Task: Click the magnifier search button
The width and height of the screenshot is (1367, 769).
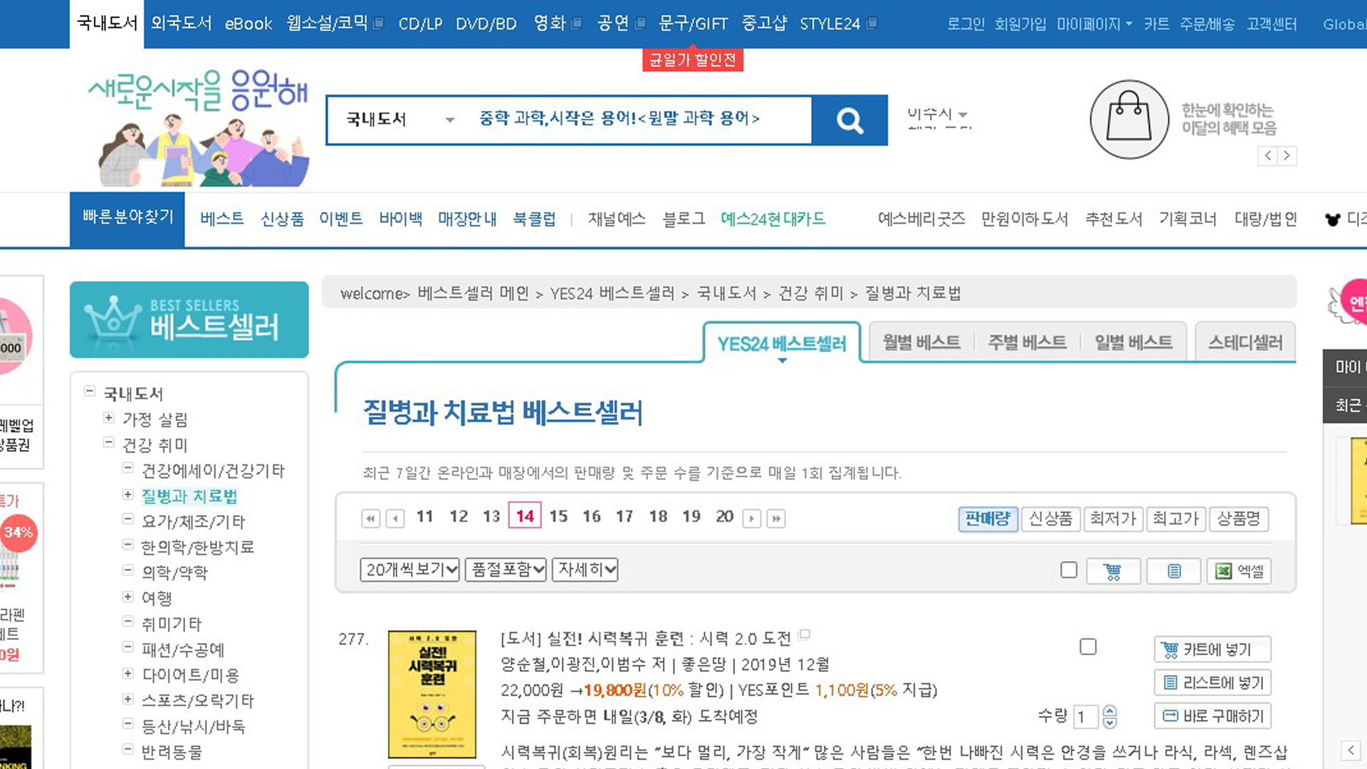Action: (849, 120)
